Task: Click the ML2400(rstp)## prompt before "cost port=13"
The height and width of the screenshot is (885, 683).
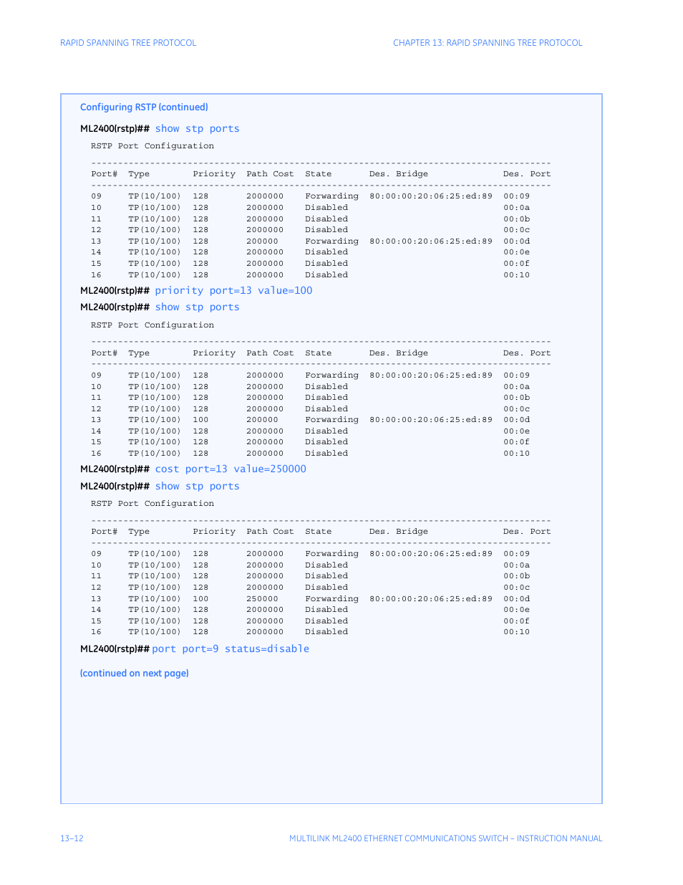Action: click(115, 469)
